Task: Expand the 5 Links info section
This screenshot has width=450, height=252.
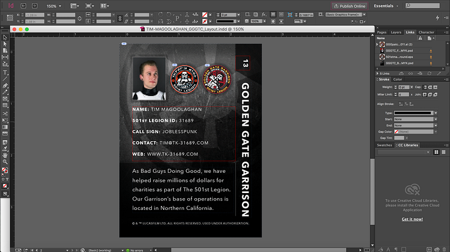Action: pyautogui.click(x=377, y=74)
